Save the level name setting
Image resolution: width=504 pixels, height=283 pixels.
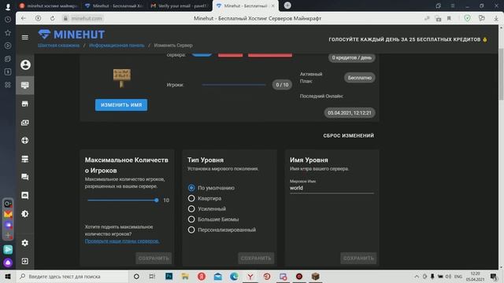tap(358, 258)
